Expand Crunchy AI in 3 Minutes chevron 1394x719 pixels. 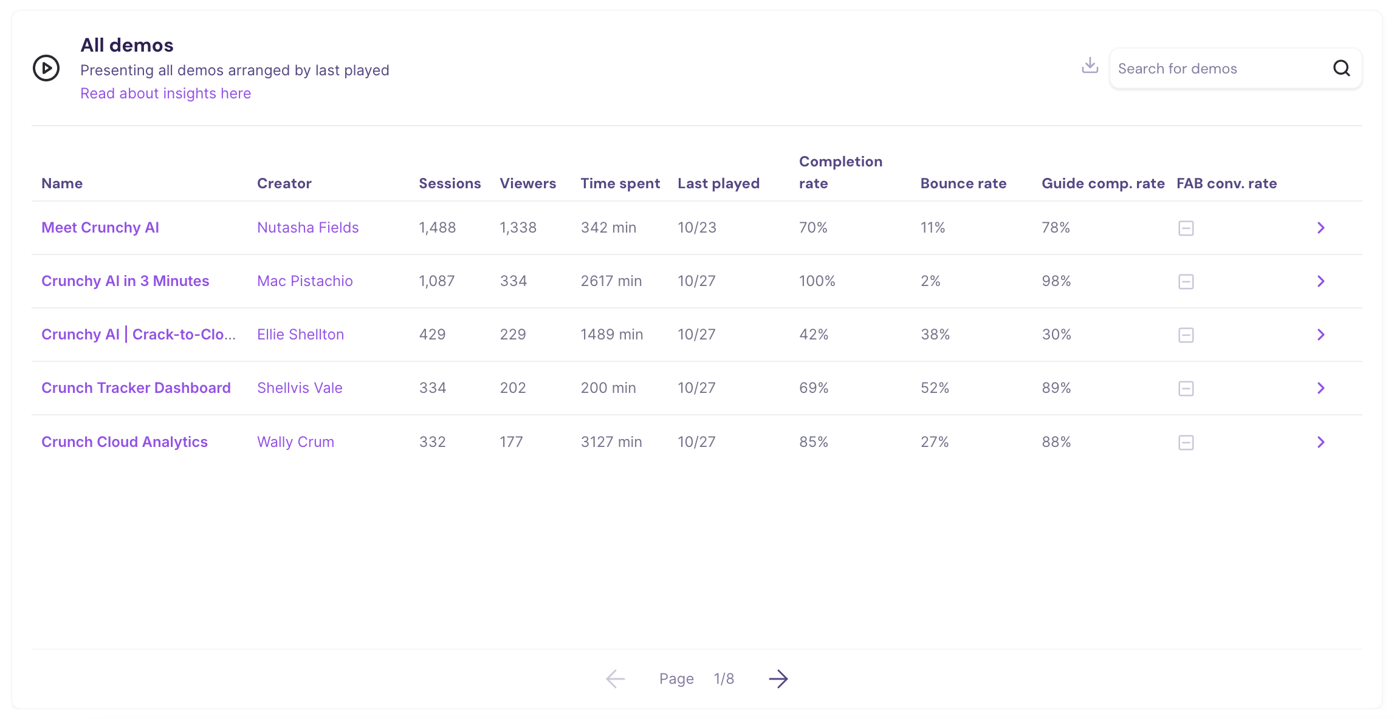point(1320,281)
